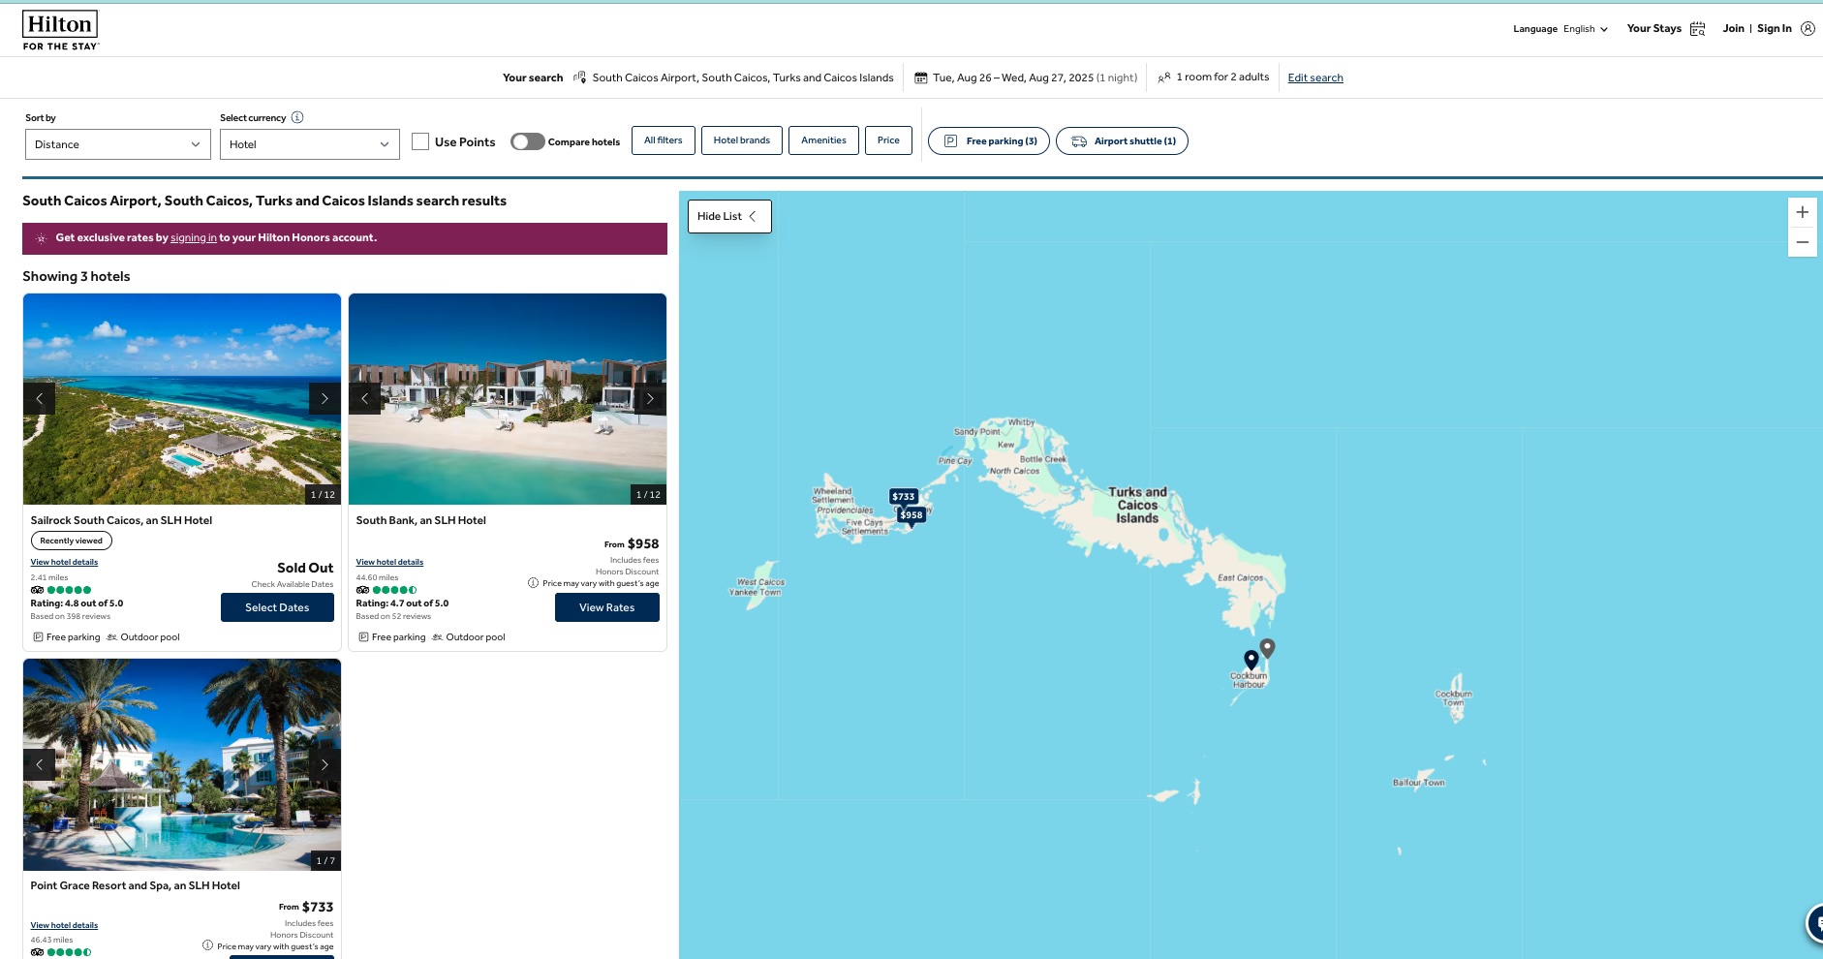Click the 1 room for 2 adults text

[1222, 77]
